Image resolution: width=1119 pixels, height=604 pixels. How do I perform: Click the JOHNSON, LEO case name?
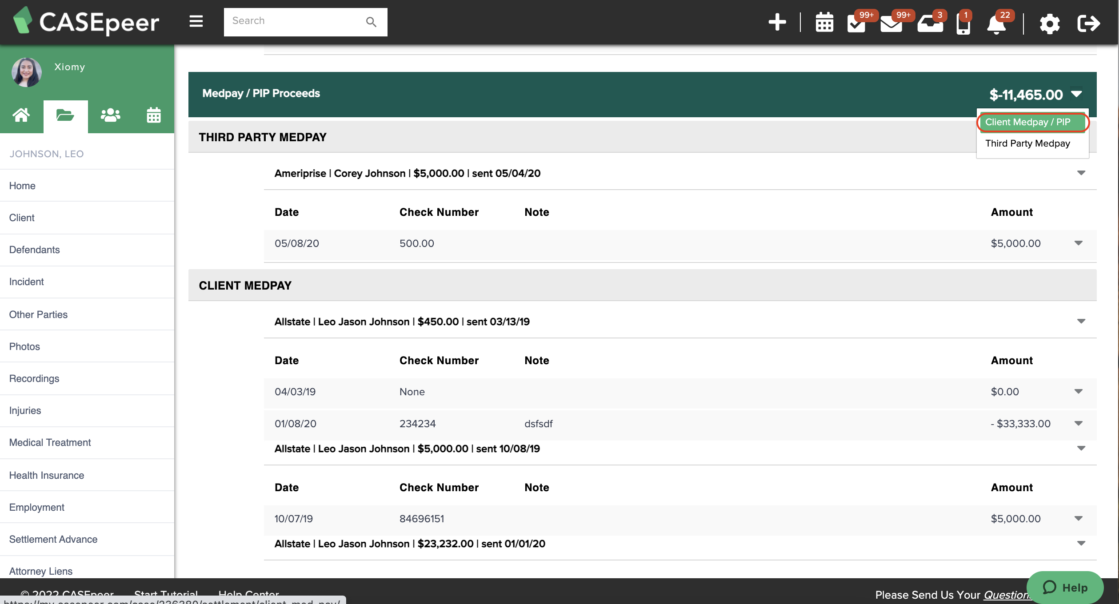[46, 154]
